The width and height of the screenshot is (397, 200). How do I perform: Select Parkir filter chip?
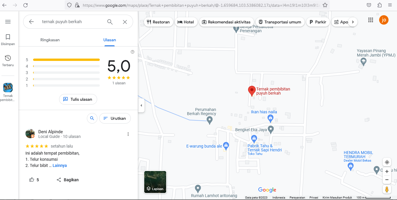pos(318,22)
